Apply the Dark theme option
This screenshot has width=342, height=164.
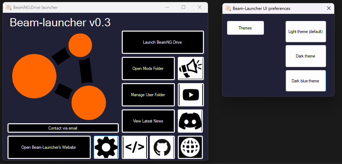pyautogui.click(x=306, y=56)
